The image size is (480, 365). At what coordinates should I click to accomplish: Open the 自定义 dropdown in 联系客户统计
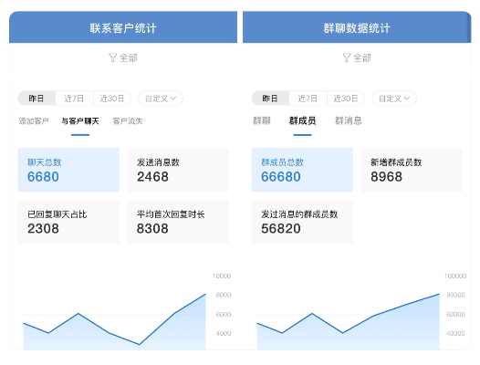tap(161, 99)
